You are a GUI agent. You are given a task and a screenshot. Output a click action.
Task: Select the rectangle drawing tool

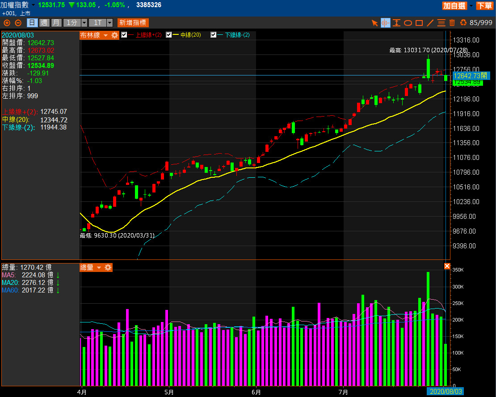tap(419, 23)
